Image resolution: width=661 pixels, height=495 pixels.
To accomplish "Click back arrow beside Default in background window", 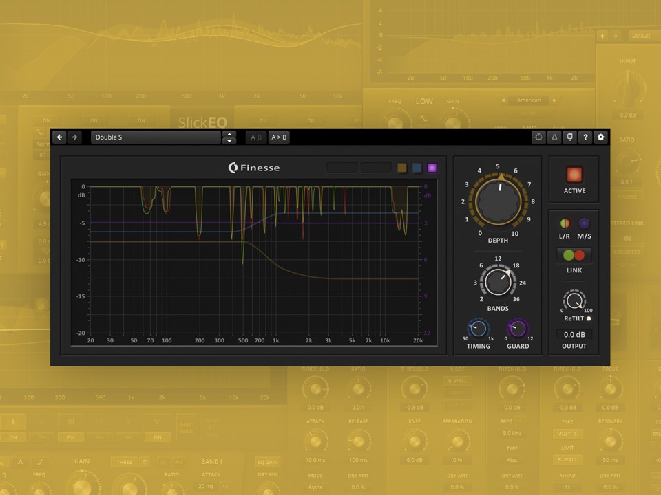I will click(x=603, y=36).
